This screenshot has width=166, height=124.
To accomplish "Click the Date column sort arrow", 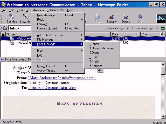I will (x=137, y=34).
